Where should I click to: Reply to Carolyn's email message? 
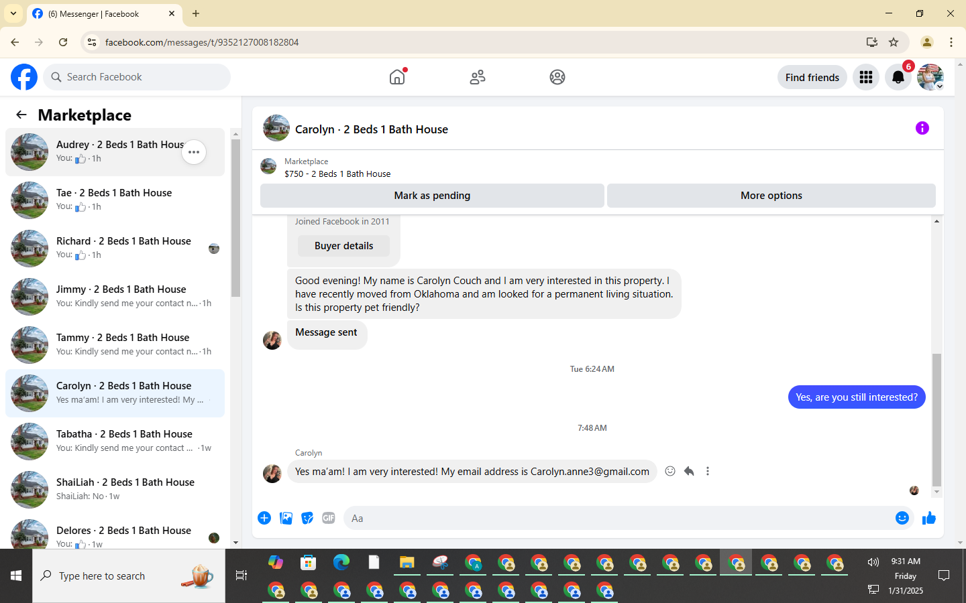(x=689, y=471)
